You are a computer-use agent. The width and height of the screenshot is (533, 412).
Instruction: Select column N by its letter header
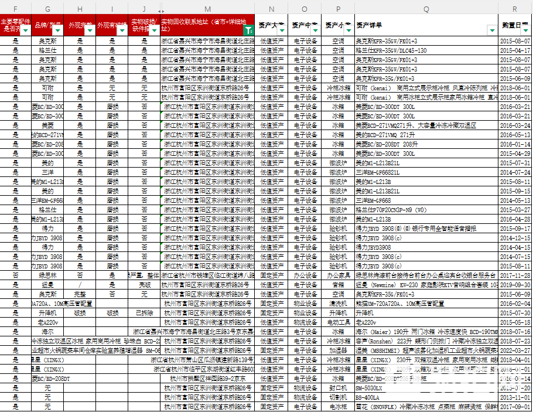pyautogui.click(x=271, y=9)
